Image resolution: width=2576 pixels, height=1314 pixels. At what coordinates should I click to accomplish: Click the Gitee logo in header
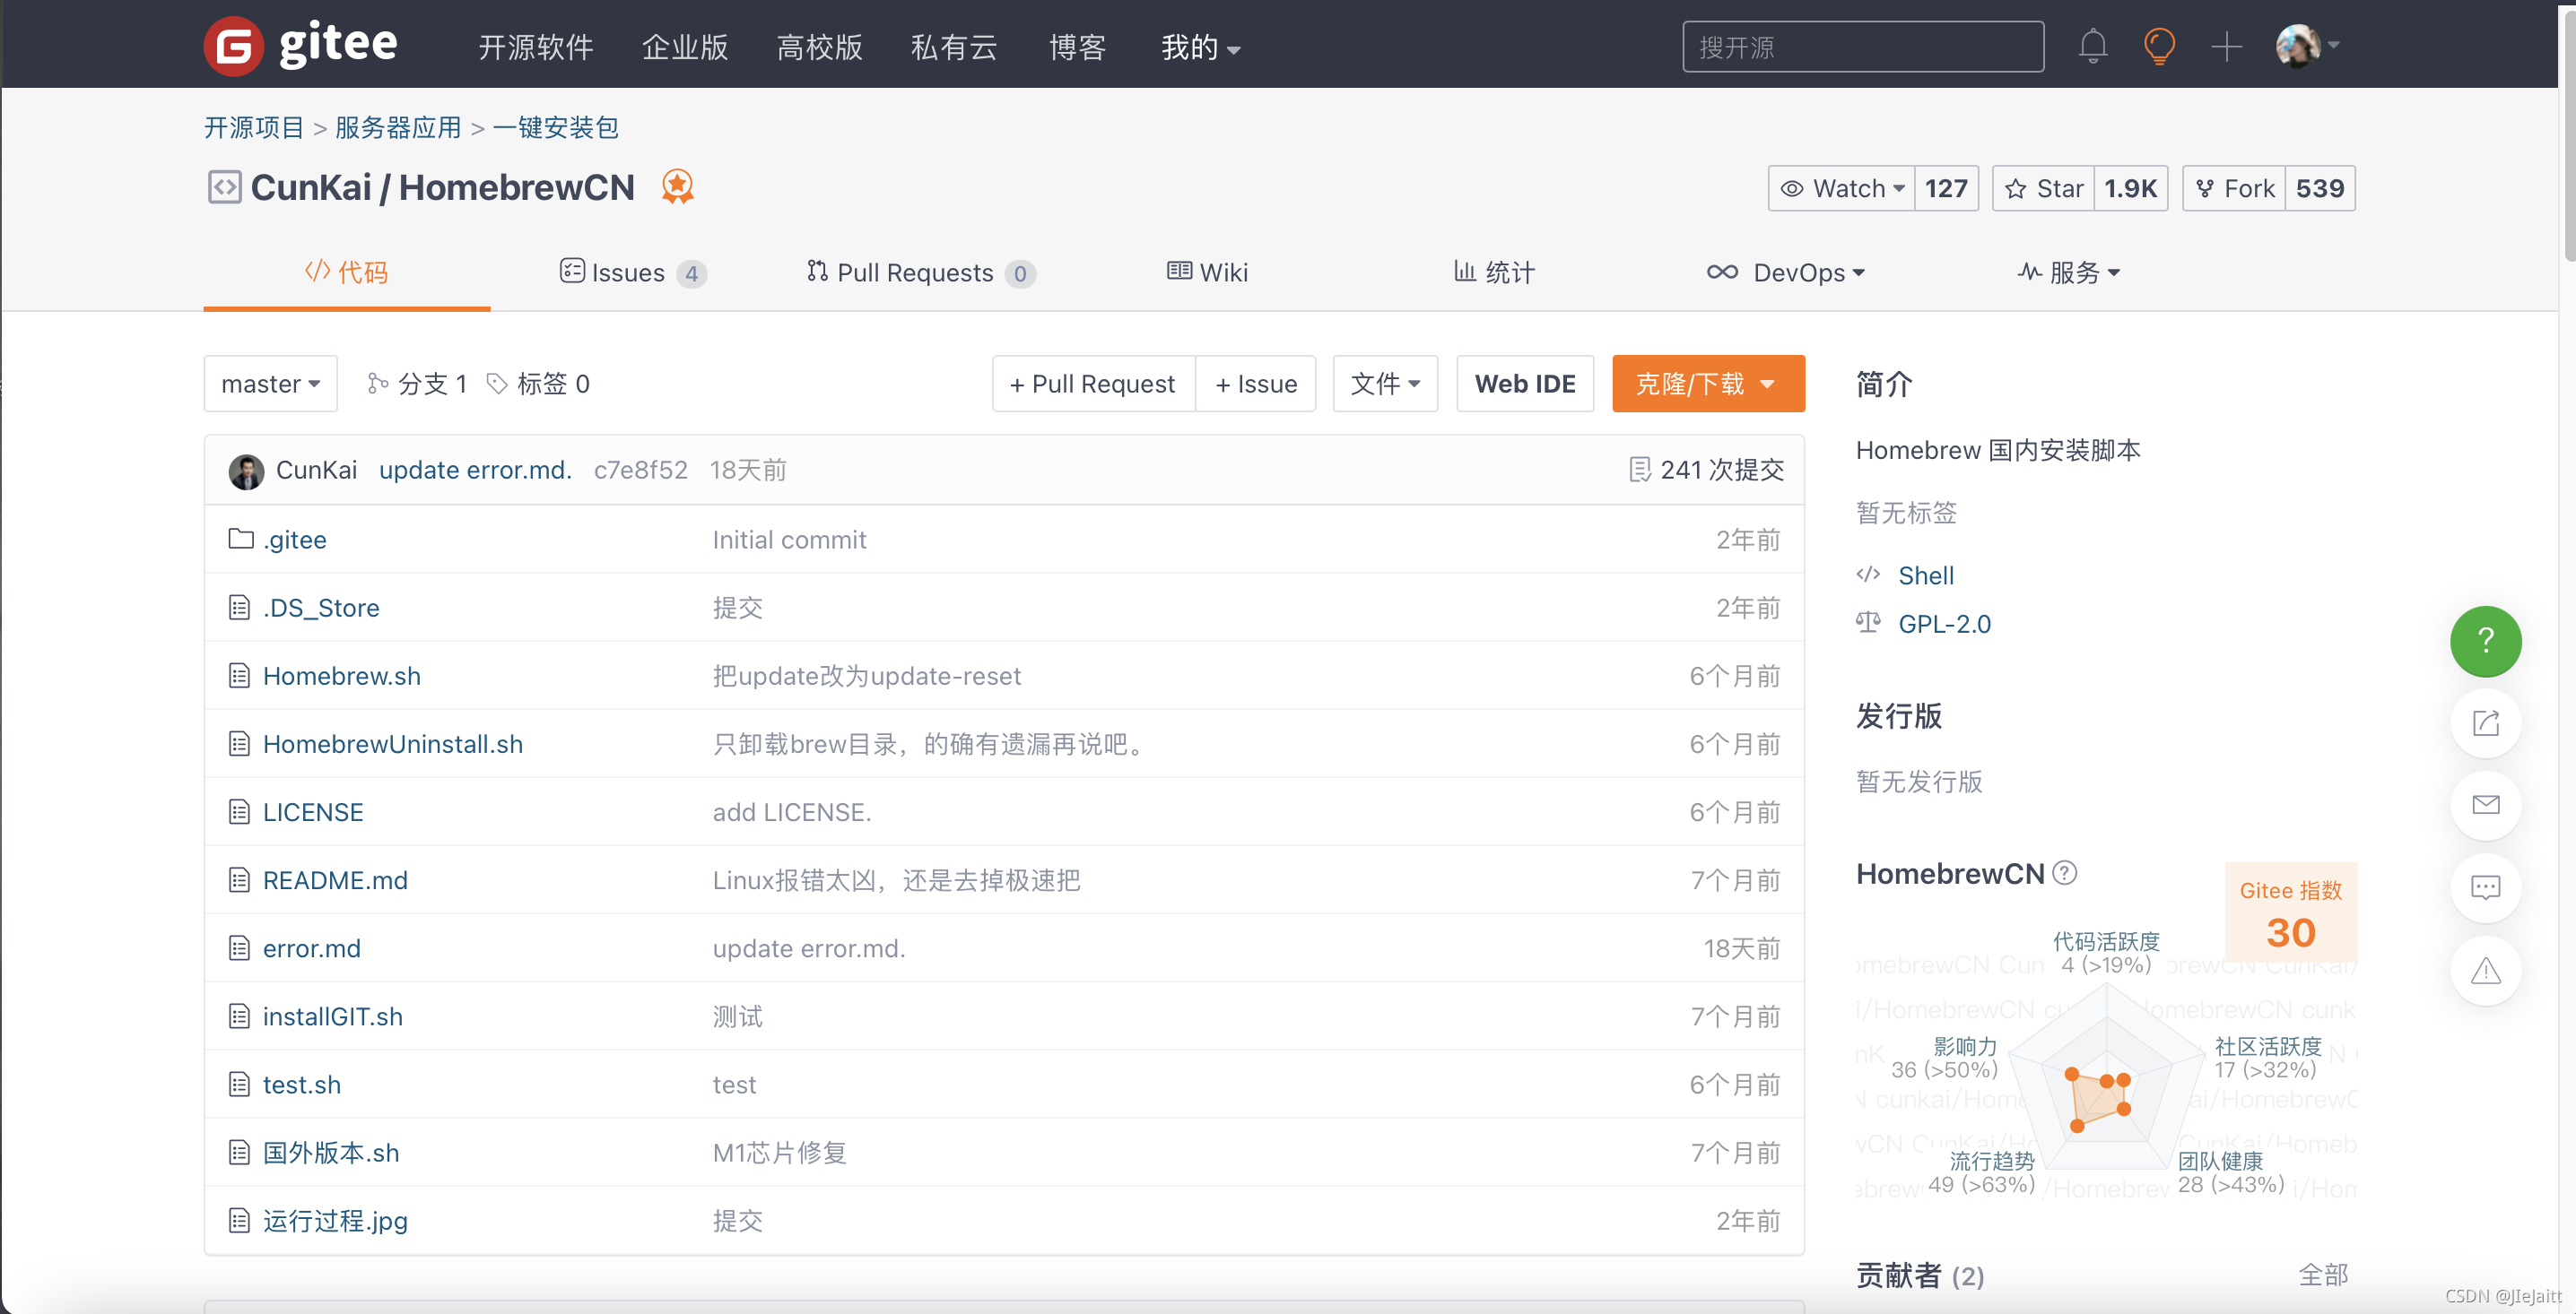click(x=300, y=45)
